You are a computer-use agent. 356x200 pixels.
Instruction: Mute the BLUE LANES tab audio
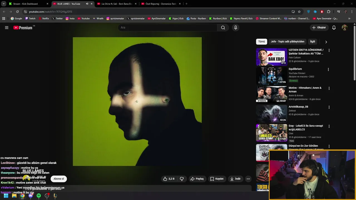point(87,4)
